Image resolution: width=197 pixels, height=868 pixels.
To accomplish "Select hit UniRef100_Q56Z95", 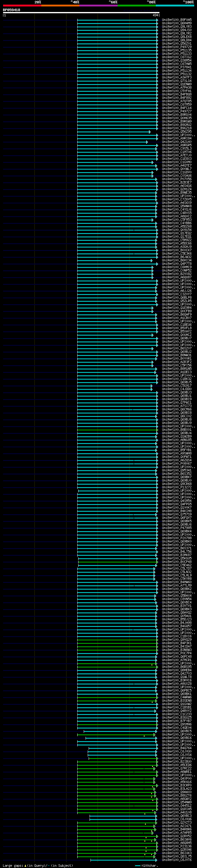I will (x=176, y=132).
